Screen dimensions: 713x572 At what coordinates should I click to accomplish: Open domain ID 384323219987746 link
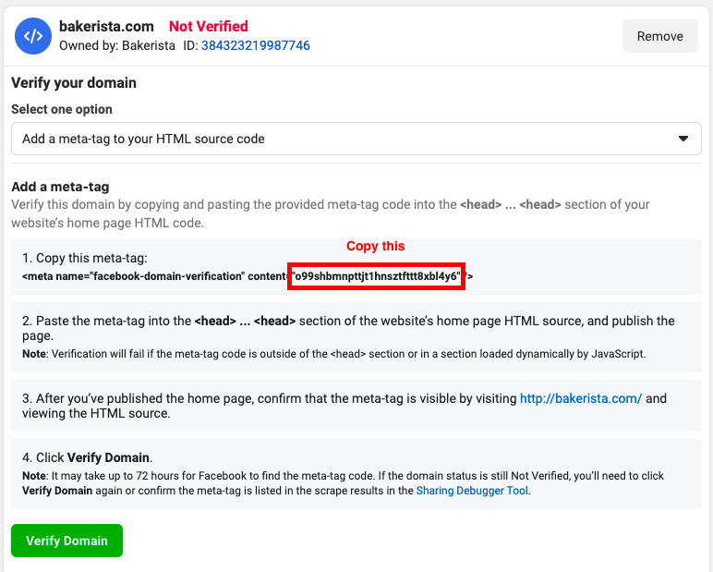click(x=255, y=45)
